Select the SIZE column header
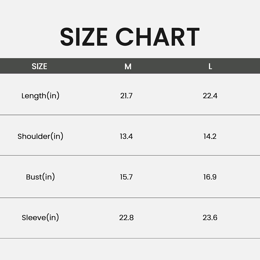Image resolution: width=260 pixels, height=260 pixels. coord(40,66)
